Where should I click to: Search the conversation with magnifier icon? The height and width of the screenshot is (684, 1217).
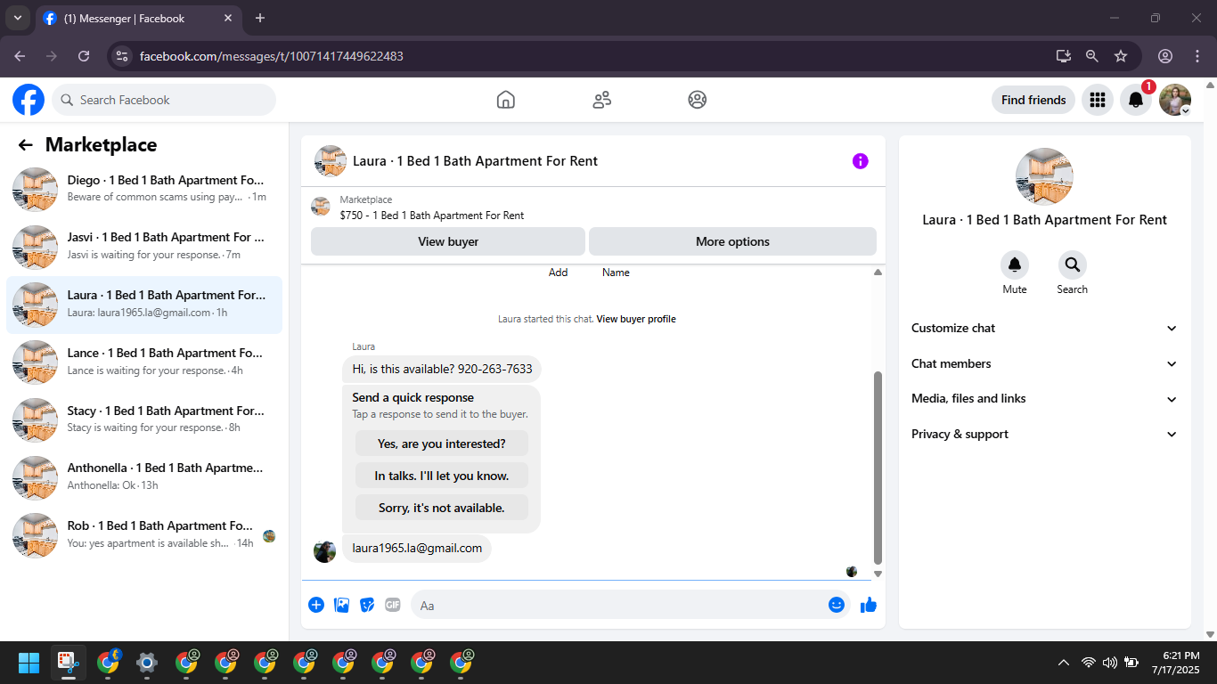[x=1073, y=265]
